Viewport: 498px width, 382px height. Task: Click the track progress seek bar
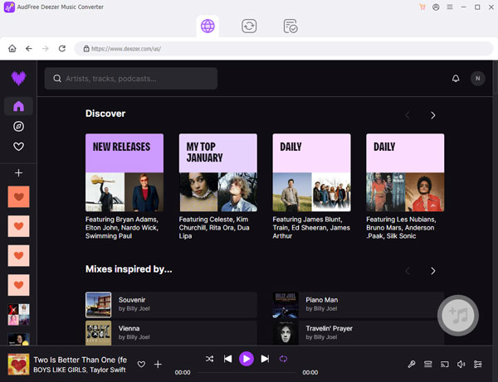247,373
